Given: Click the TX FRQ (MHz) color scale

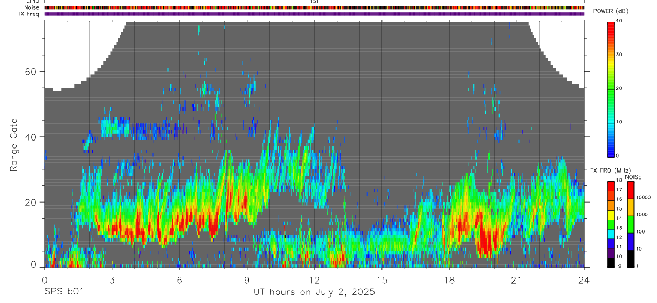Looking at the screenshot, I should [611, 224].
